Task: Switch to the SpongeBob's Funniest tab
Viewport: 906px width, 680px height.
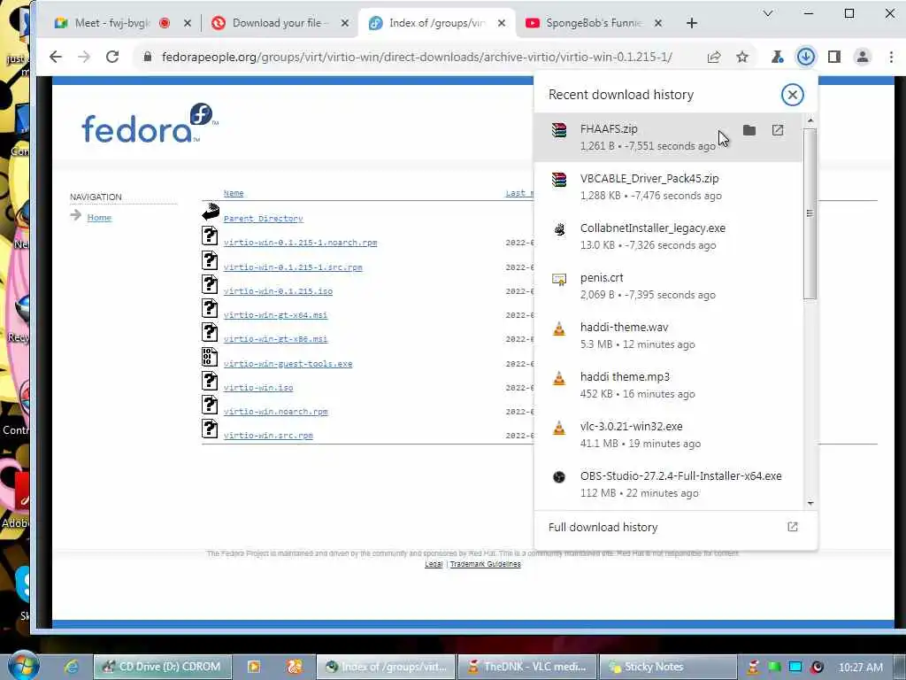Action: point(594,23)
